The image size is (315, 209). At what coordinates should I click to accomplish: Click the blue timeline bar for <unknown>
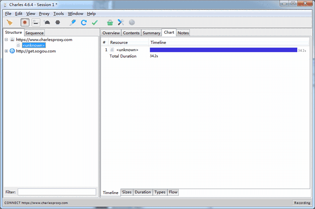[223, 50]
